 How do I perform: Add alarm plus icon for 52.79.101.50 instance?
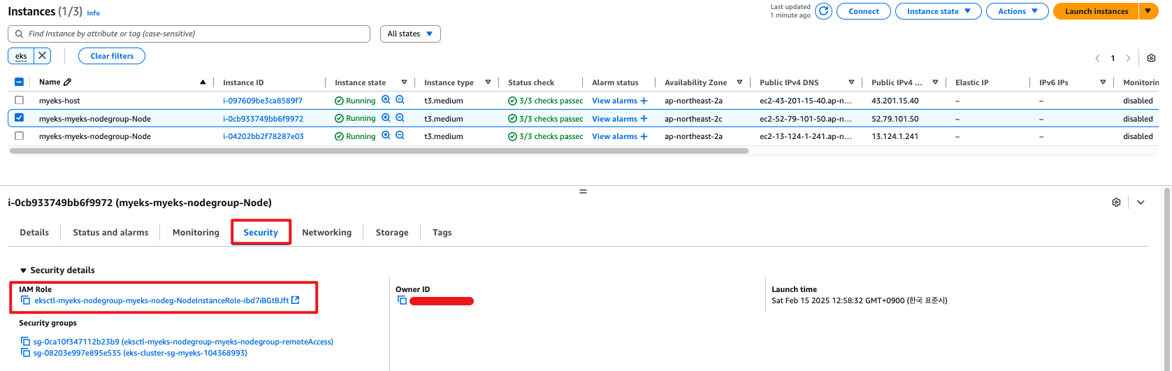click(x=644, y=119)
